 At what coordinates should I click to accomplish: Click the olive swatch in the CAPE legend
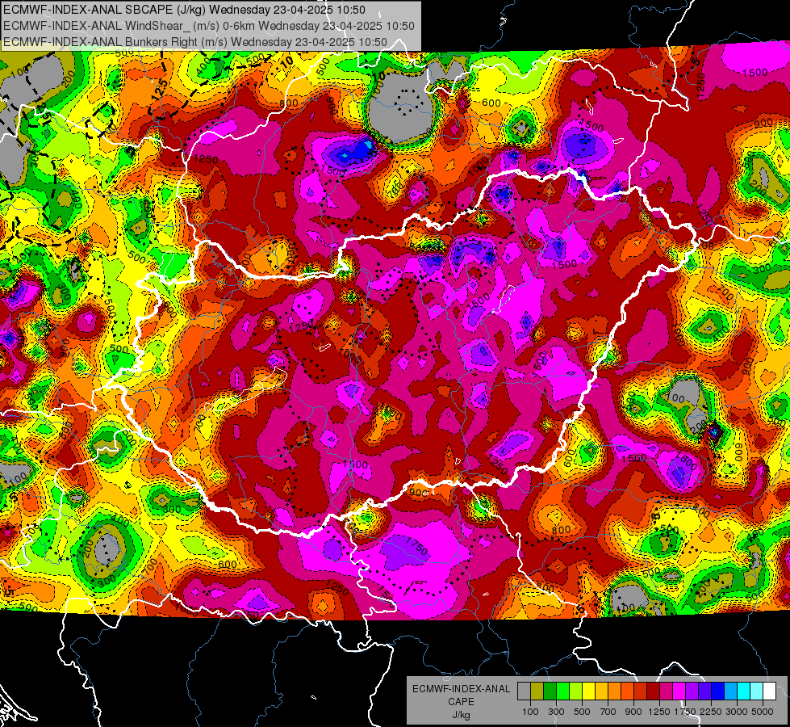(x=537, y=691)
